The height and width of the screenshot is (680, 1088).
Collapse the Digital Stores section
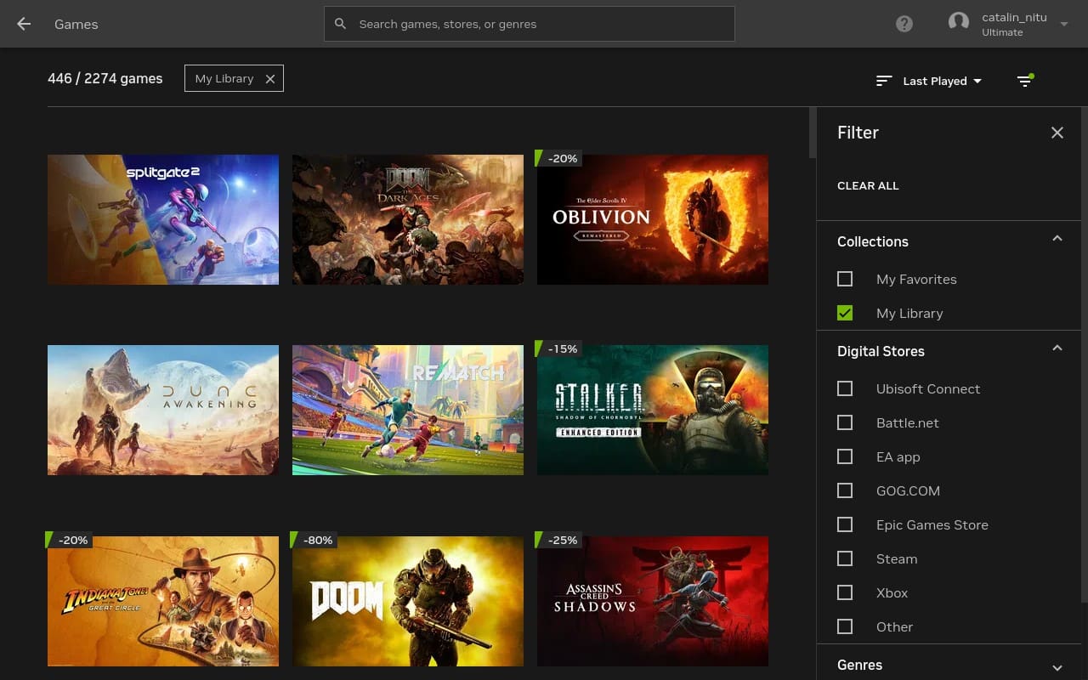coord(1057,349)
